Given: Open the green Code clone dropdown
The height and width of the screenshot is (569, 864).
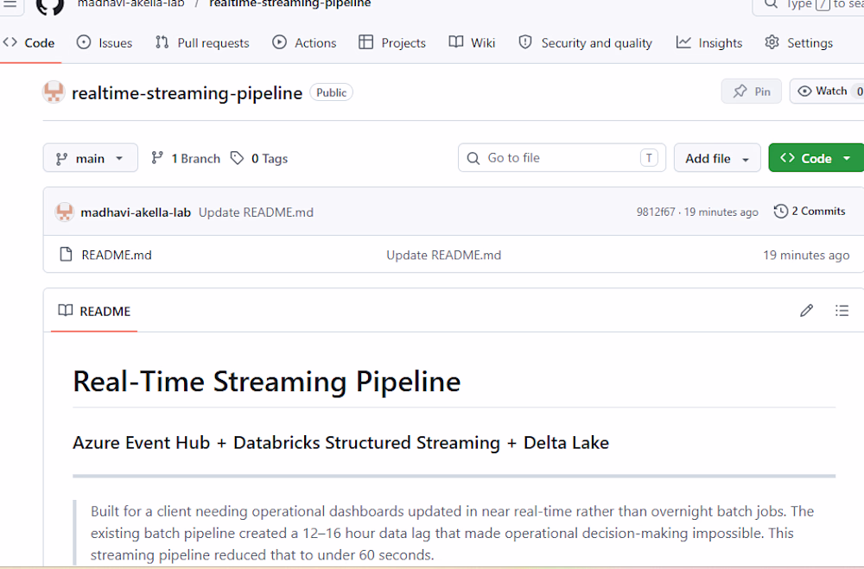Looking at the screenshot, I should (x=816, y=159).
